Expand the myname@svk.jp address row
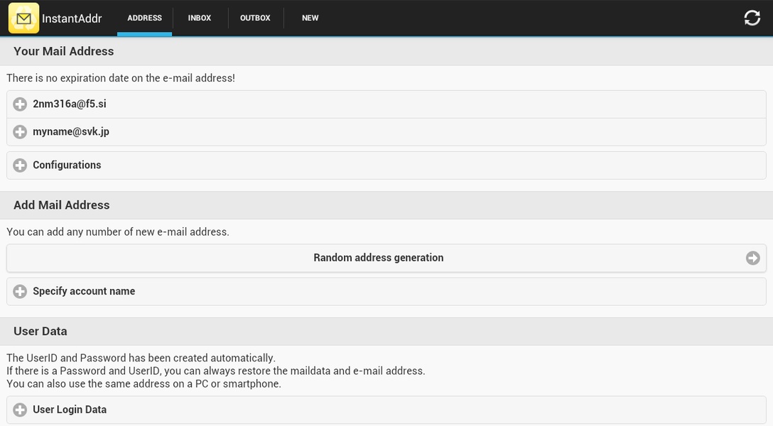773x426 pixels. (x=386, y=132)
